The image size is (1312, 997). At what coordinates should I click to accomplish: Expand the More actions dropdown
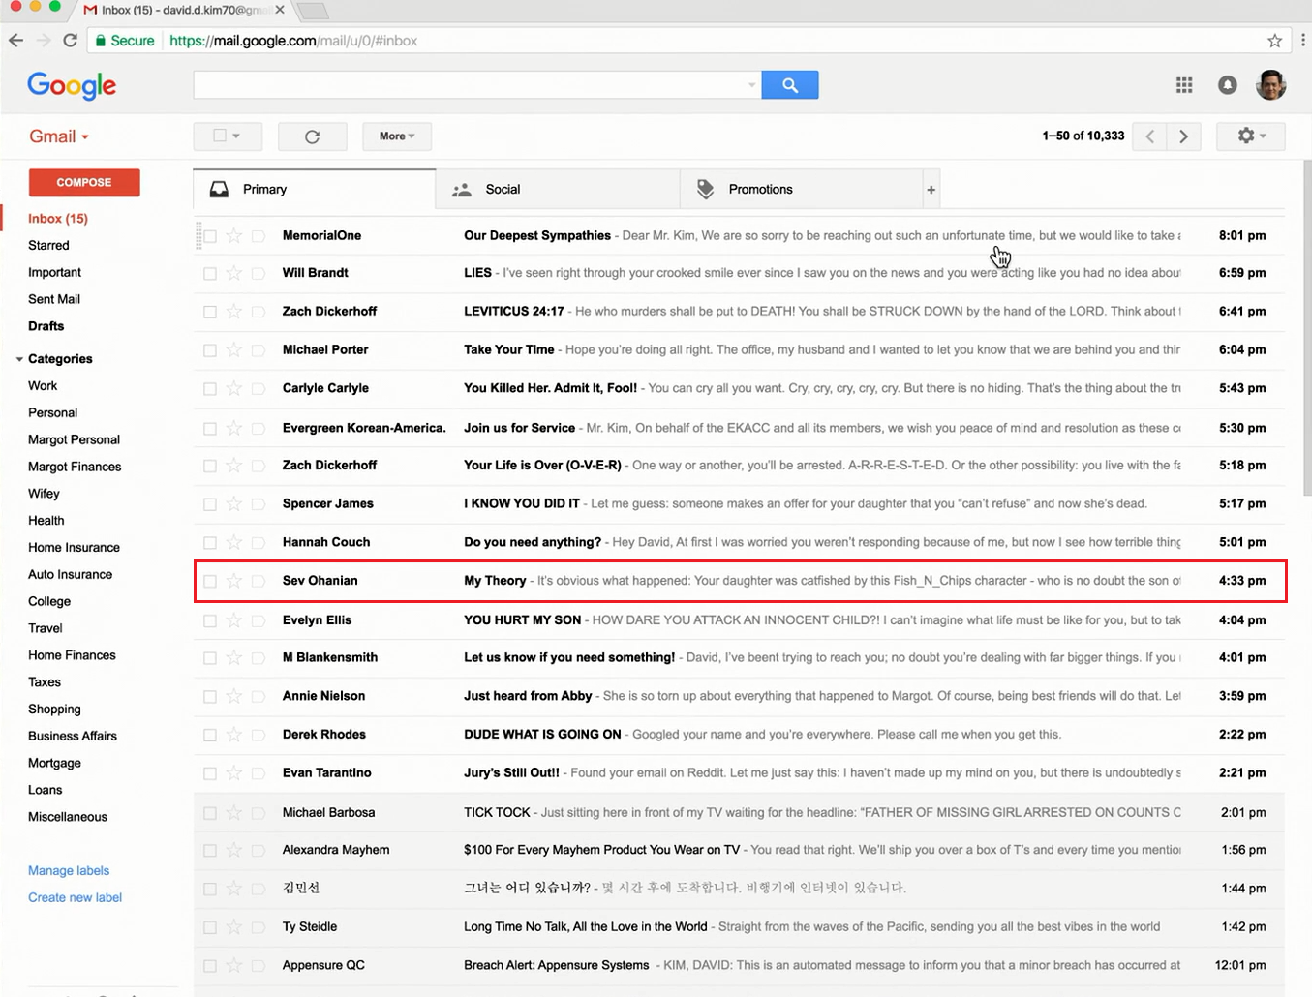pos(397,136)
